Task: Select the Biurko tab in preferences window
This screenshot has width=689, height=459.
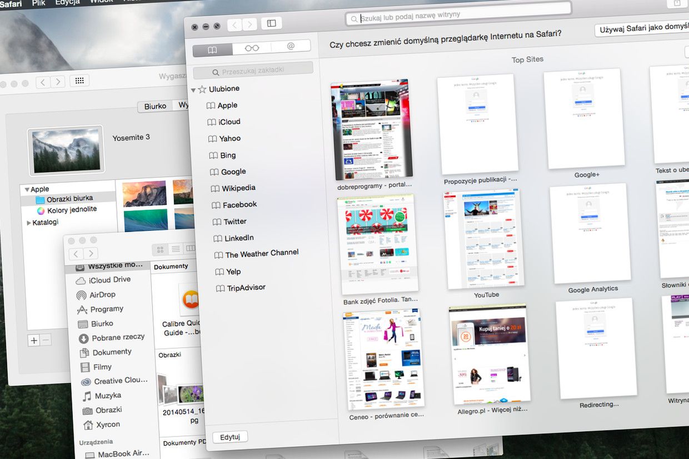Action: [155, 106]
